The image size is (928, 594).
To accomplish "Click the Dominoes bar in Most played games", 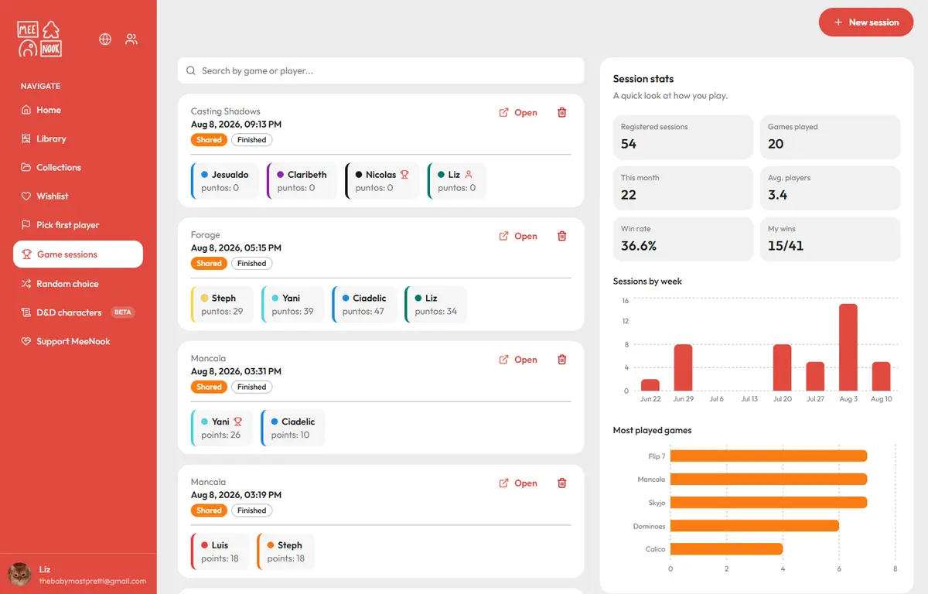I will (x=755, y=526).
